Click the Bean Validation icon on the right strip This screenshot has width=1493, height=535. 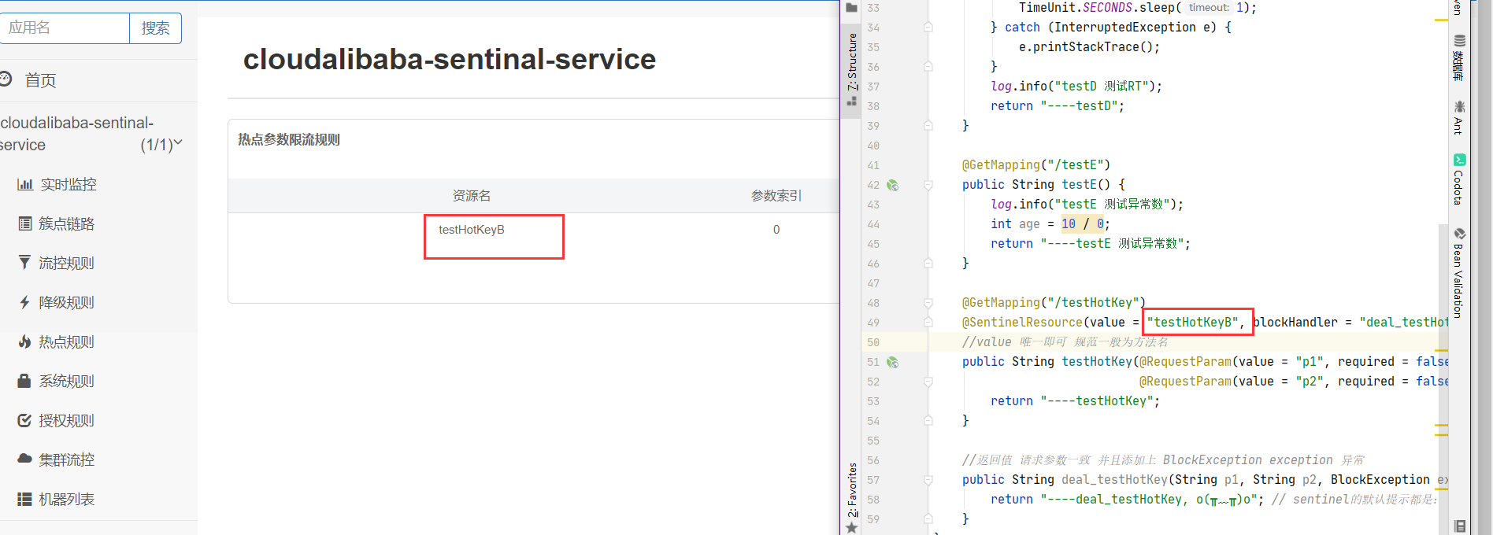(1459, 234)
